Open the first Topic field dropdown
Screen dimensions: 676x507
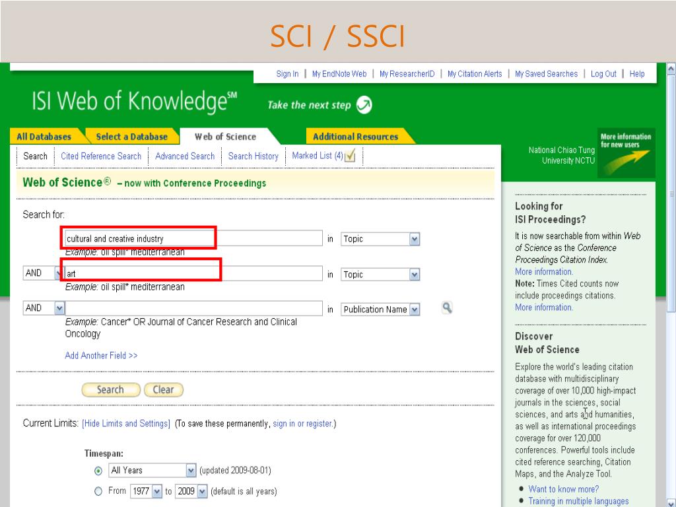tap(415, 239)
